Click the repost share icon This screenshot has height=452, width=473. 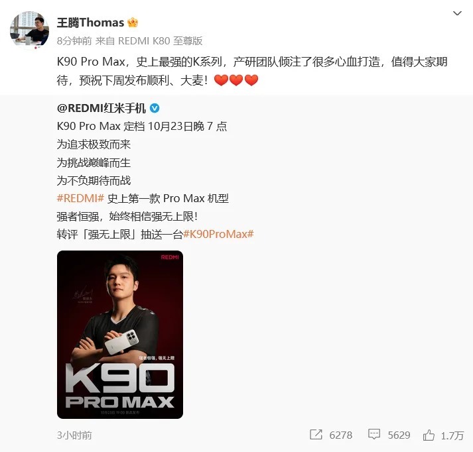[x=316, y=434]
